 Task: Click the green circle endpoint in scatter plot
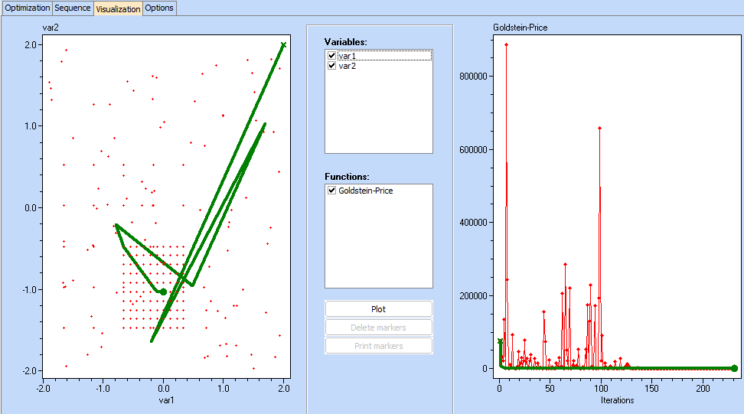point(163,292)
